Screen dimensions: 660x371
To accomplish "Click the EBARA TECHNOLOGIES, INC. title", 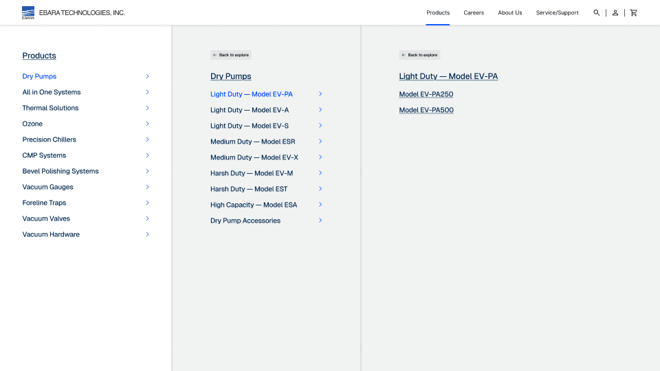I will pos(82,13).
